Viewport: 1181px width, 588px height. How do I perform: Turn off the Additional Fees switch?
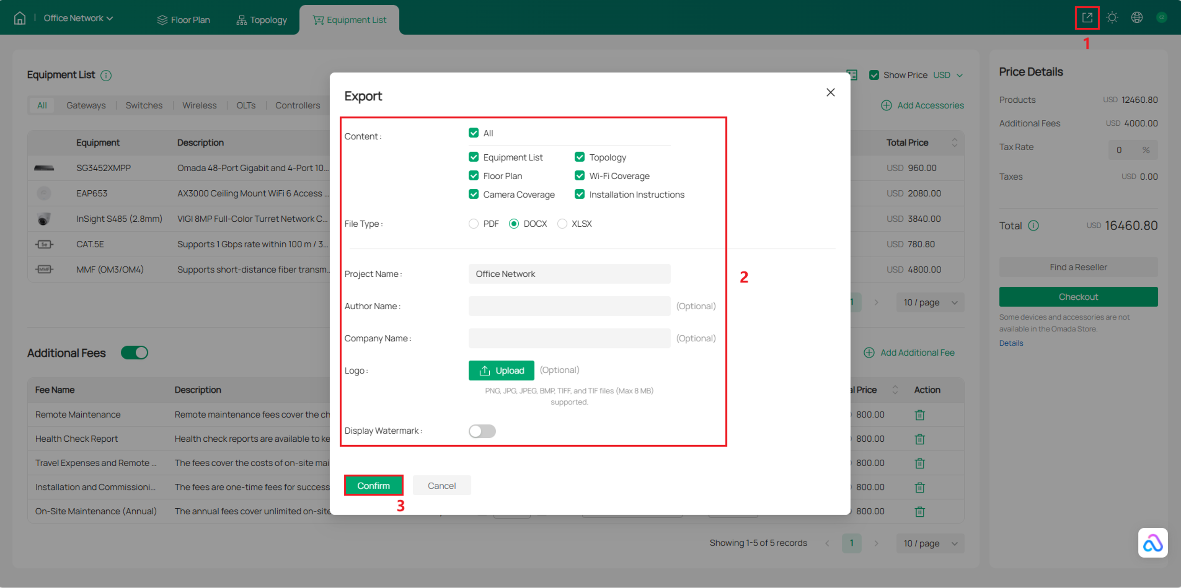click(134, 353)
